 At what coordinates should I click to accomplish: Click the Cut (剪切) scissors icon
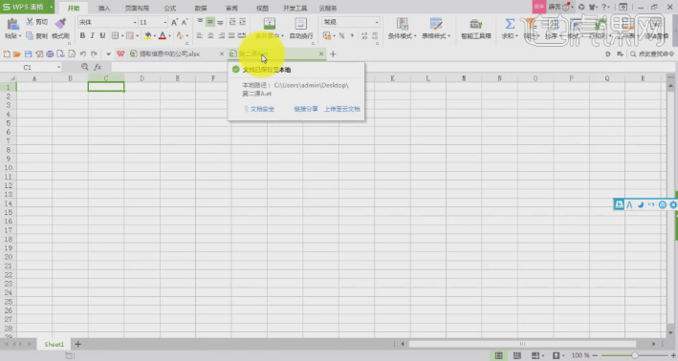[30, 22]
